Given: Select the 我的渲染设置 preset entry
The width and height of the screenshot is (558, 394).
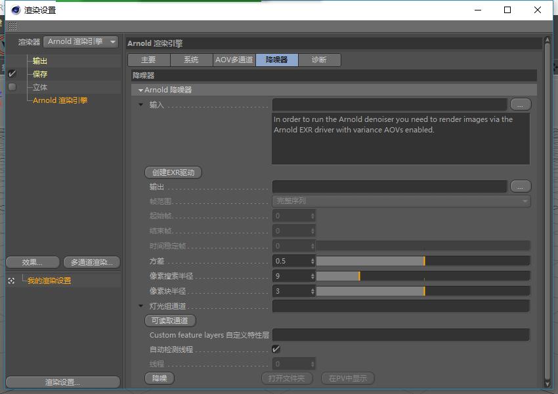Looking at the screenshot, I should tap(49, 281).
